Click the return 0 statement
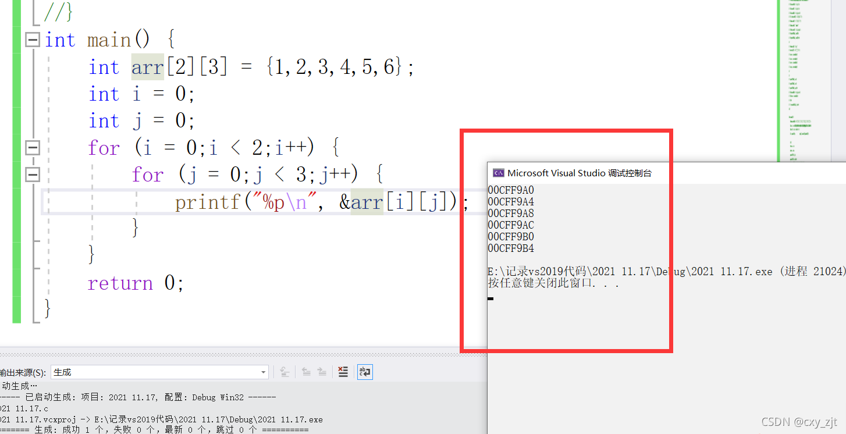Viewport: 846px width, 434px height. [x=136, y=283]
